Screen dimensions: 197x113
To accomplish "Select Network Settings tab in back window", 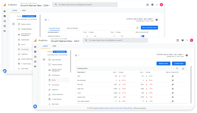I will [72, 28].
